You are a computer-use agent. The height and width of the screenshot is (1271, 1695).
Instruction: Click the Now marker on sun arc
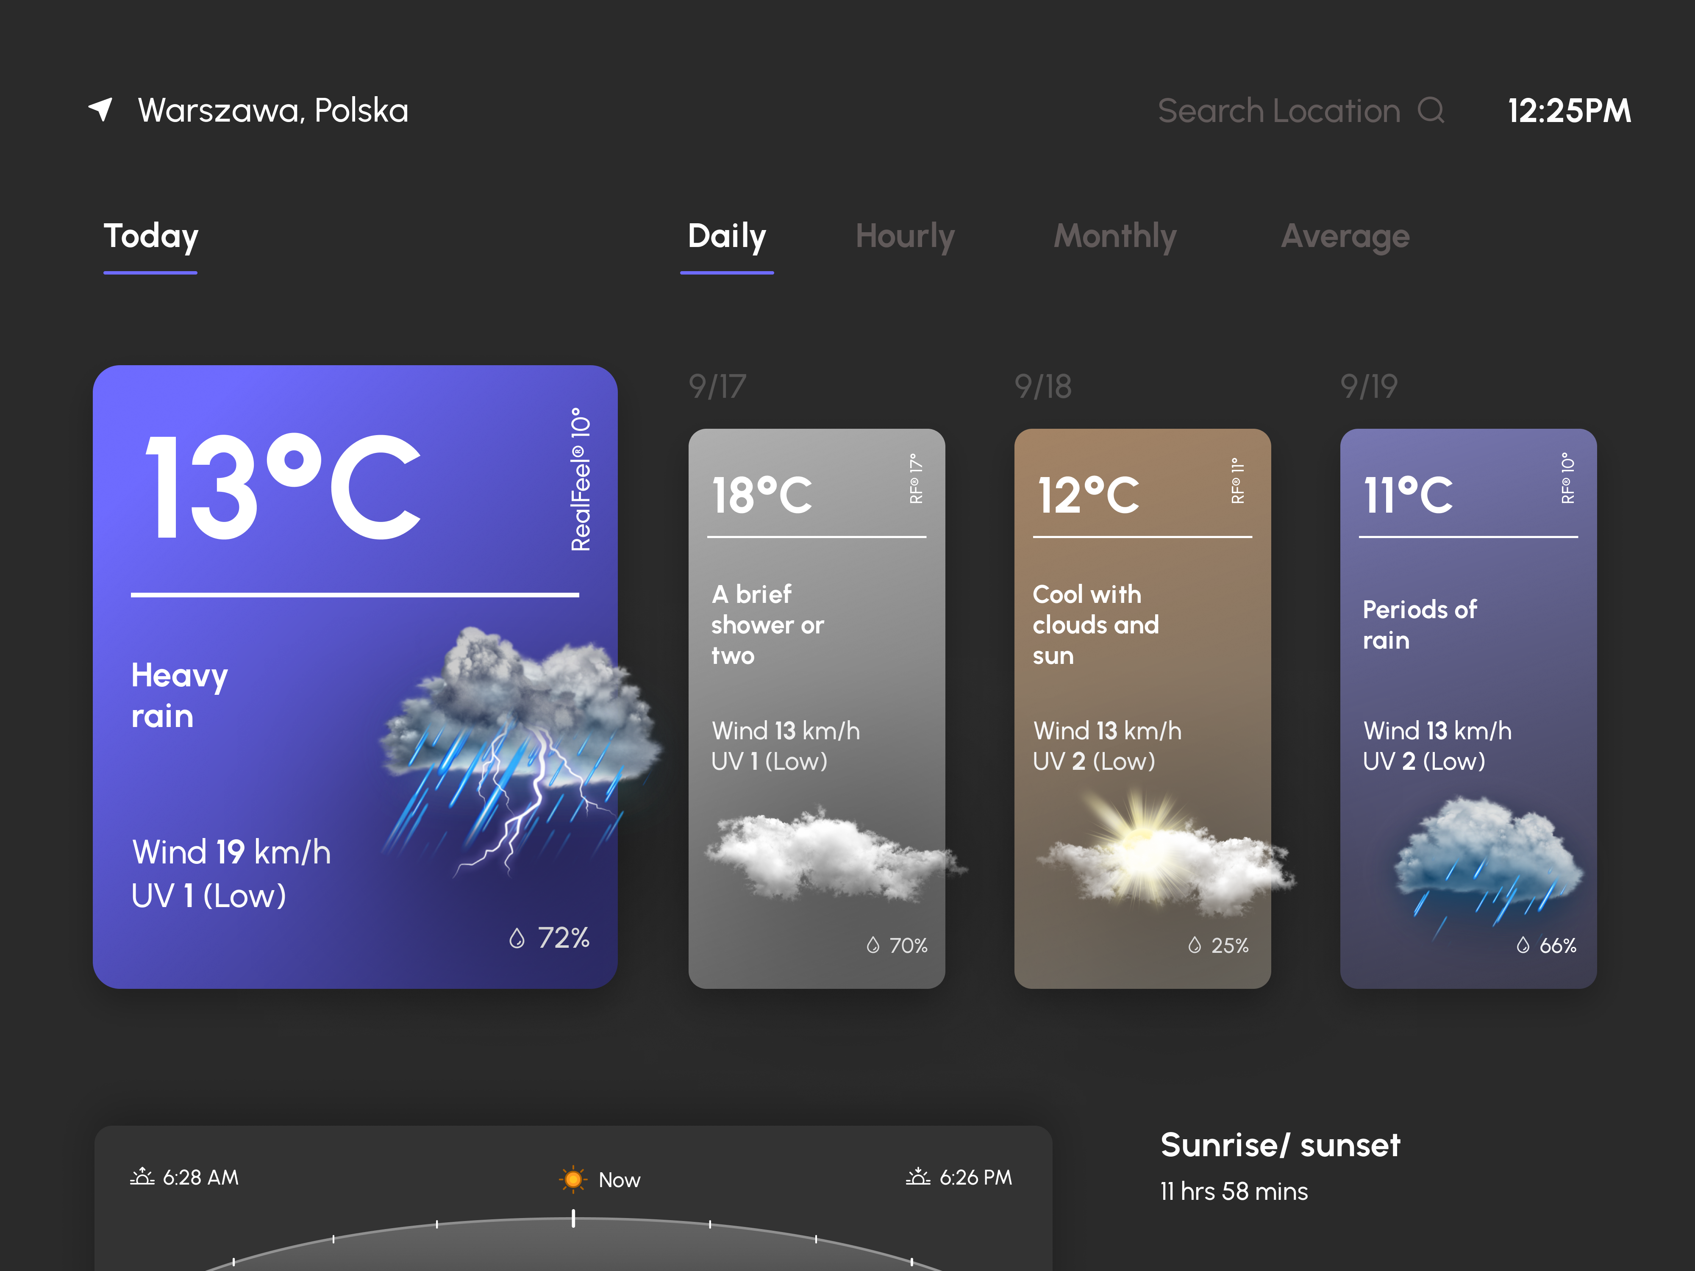(x=573, y=1218)
